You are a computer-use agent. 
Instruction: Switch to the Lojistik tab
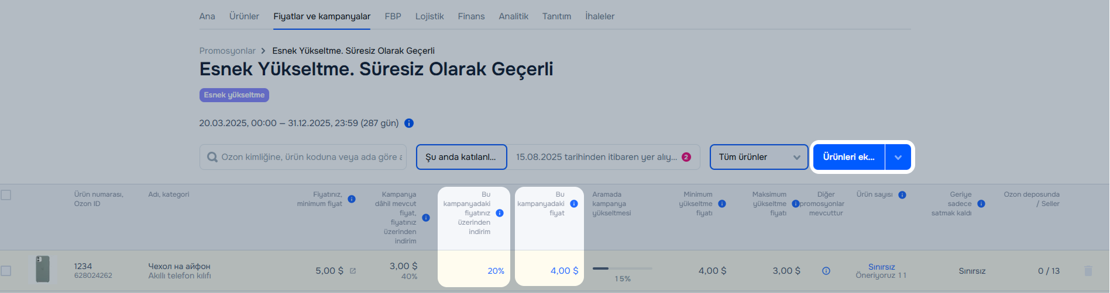(x=429, y=16)
